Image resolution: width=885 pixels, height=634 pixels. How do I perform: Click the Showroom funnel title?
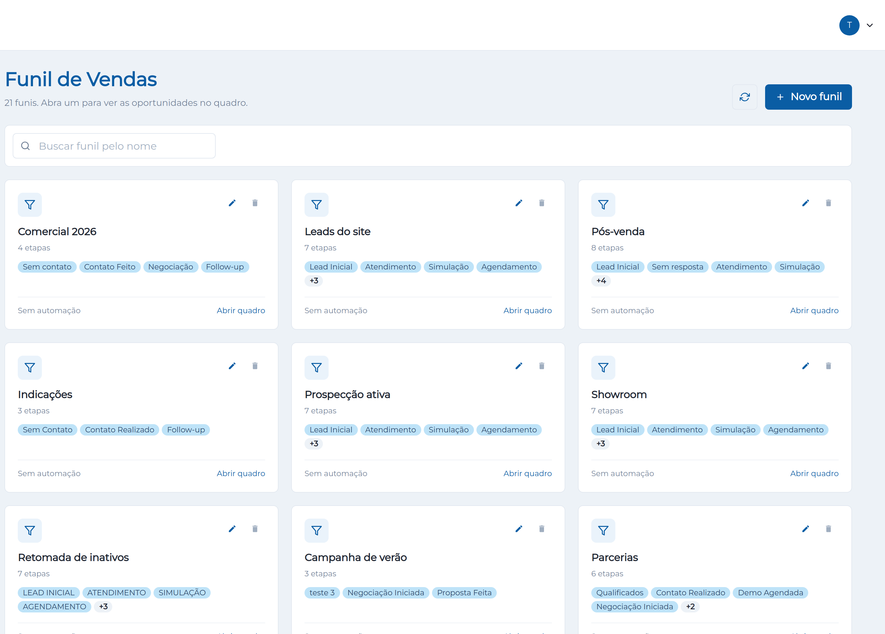click(x=619, y=395)
